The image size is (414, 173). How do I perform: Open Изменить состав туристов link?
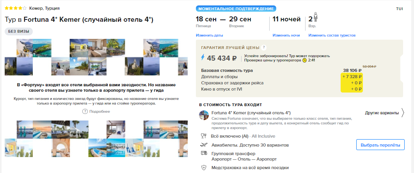click(332, 35)
